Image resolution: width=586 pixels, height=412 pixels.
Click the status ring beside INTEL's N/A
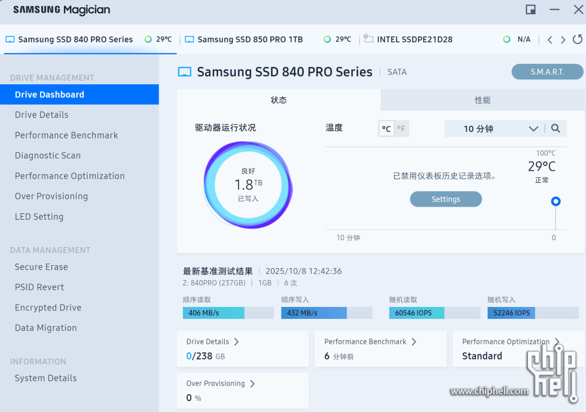point(506,39)
